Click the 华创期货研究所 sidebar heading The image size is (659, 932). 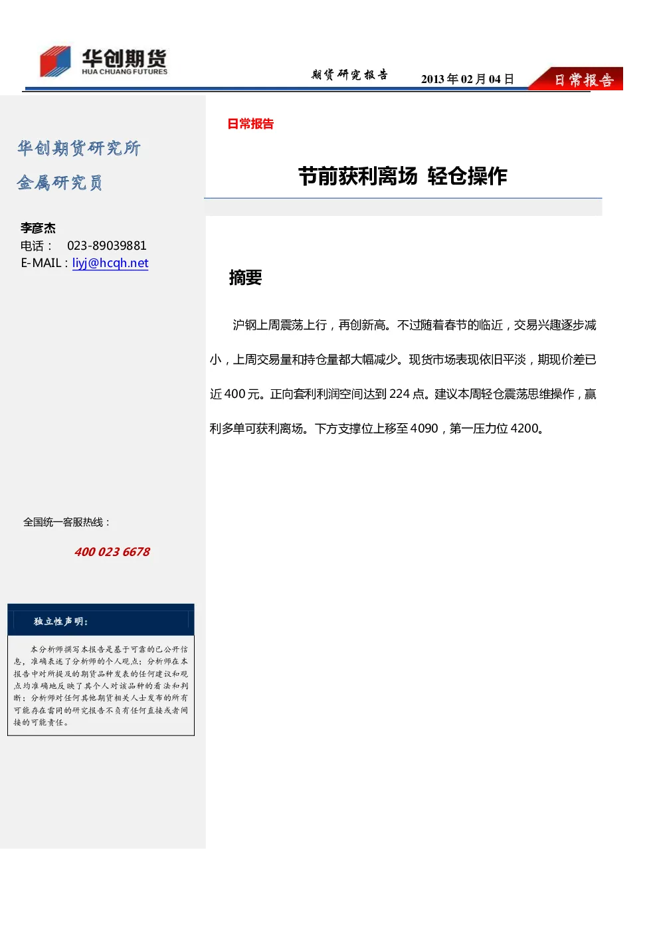click(x=79, y=148)
